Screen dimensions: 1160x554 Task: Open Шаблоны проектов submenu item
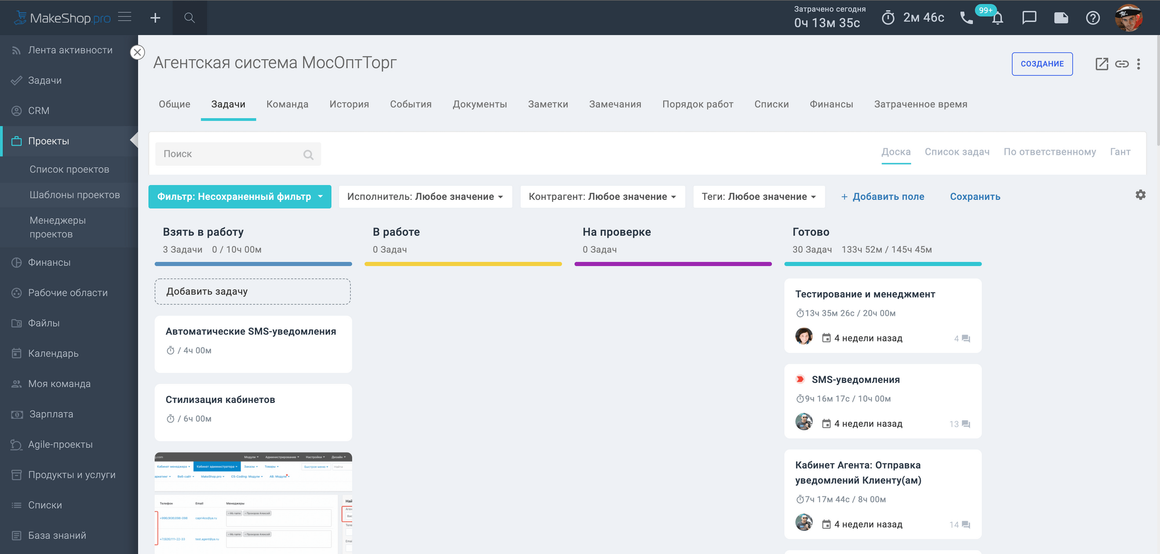[75, 195]
